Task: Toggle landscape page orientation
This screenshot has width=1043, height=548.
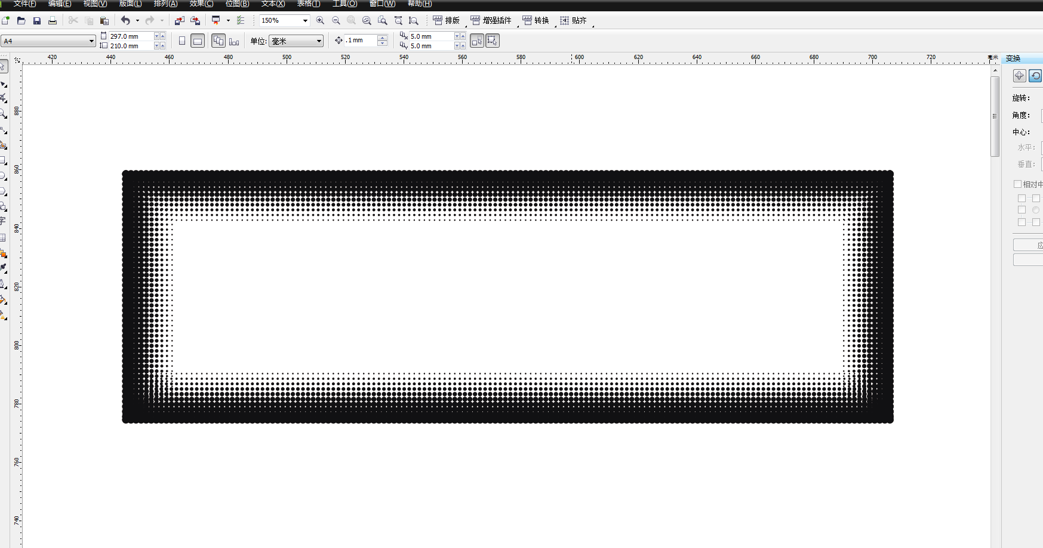Action: 197,41
